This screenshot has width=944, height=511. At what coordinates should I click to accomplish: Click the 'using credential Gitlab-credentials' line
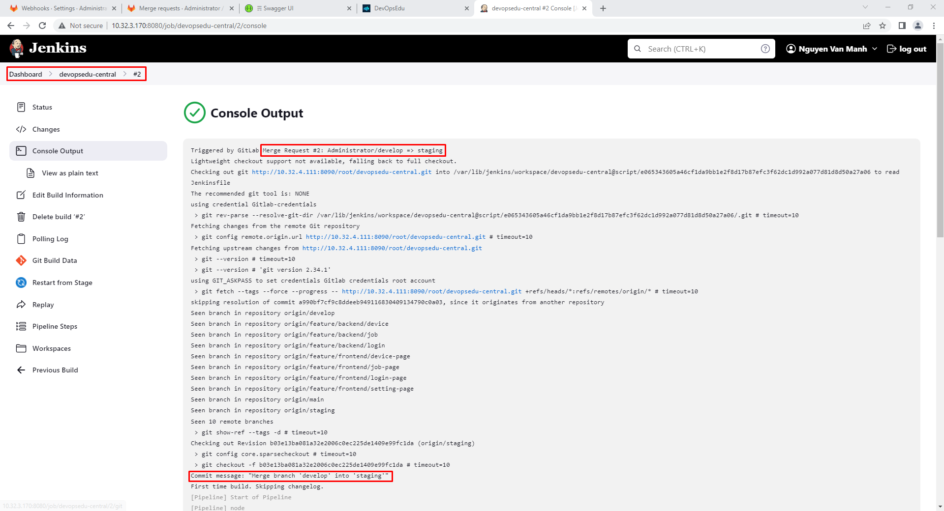pos(253,204)
